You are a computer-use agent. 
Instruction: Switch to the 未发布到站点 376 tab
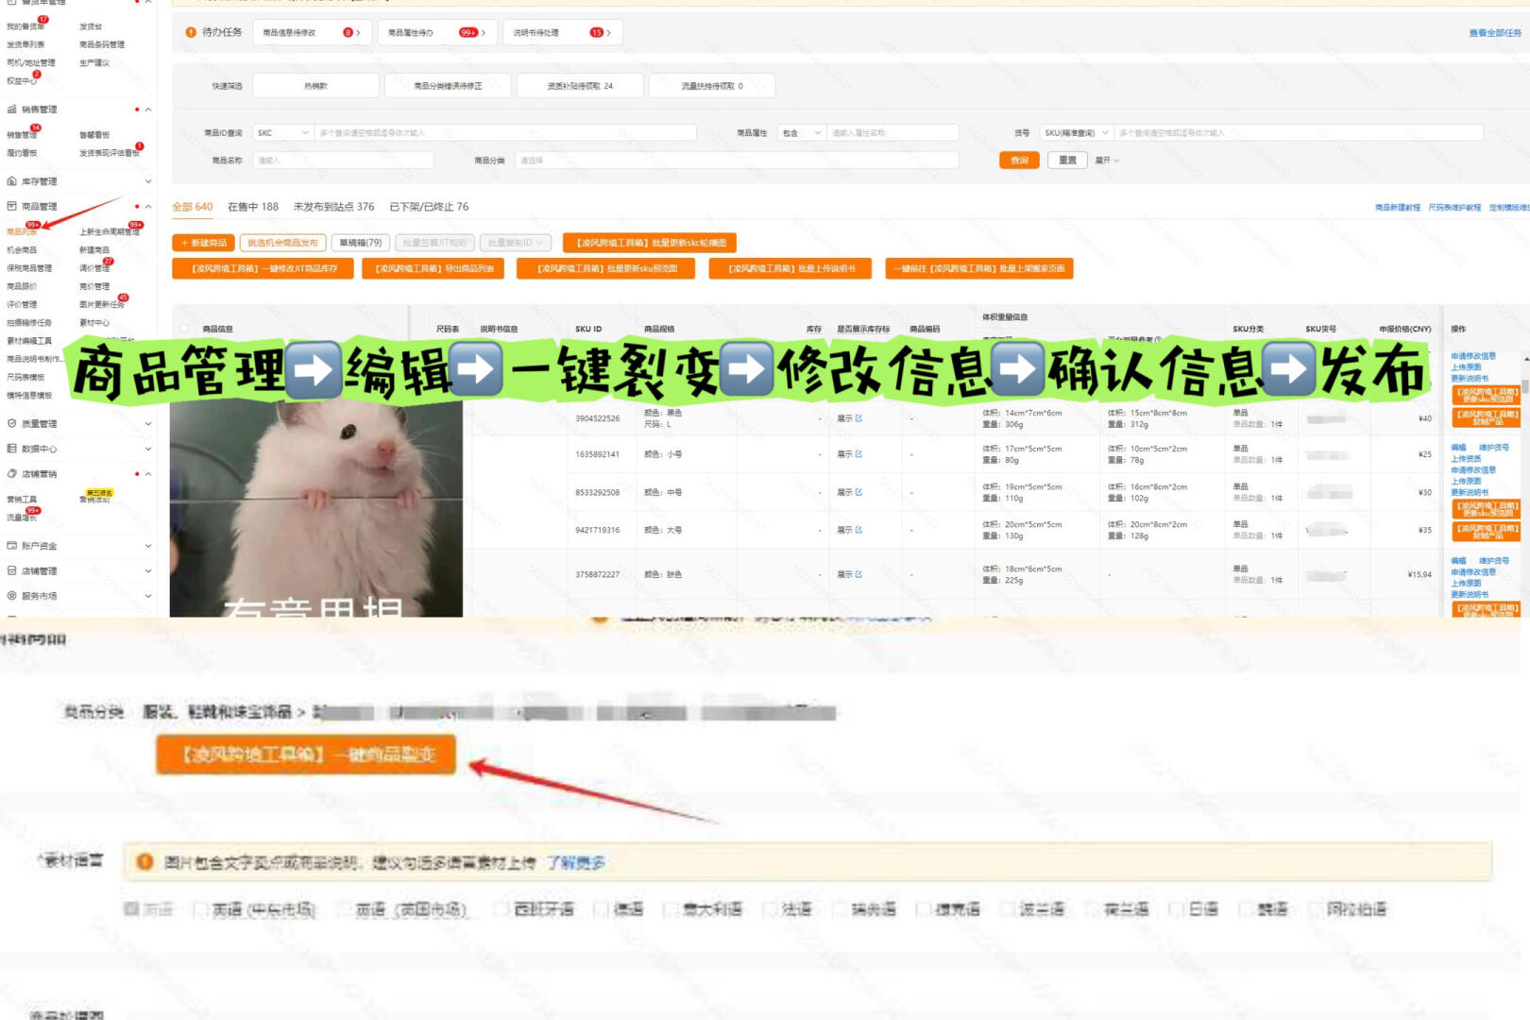coord(333,207)
